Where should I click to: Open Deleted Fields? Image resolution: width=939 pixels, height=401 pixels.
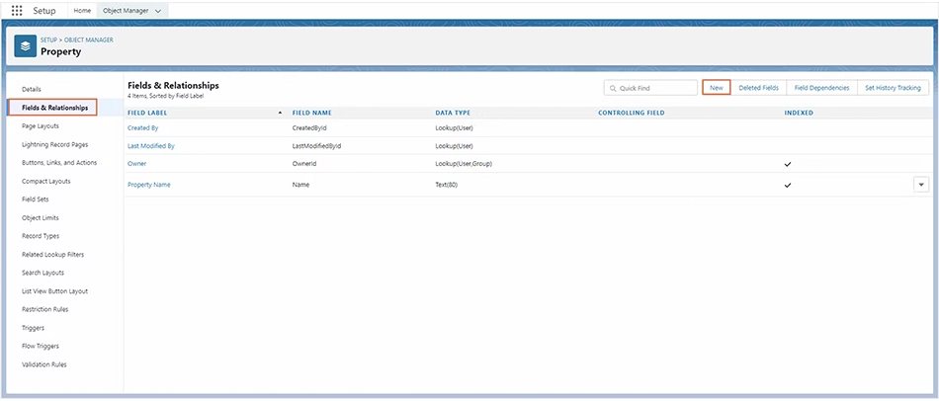758,87
